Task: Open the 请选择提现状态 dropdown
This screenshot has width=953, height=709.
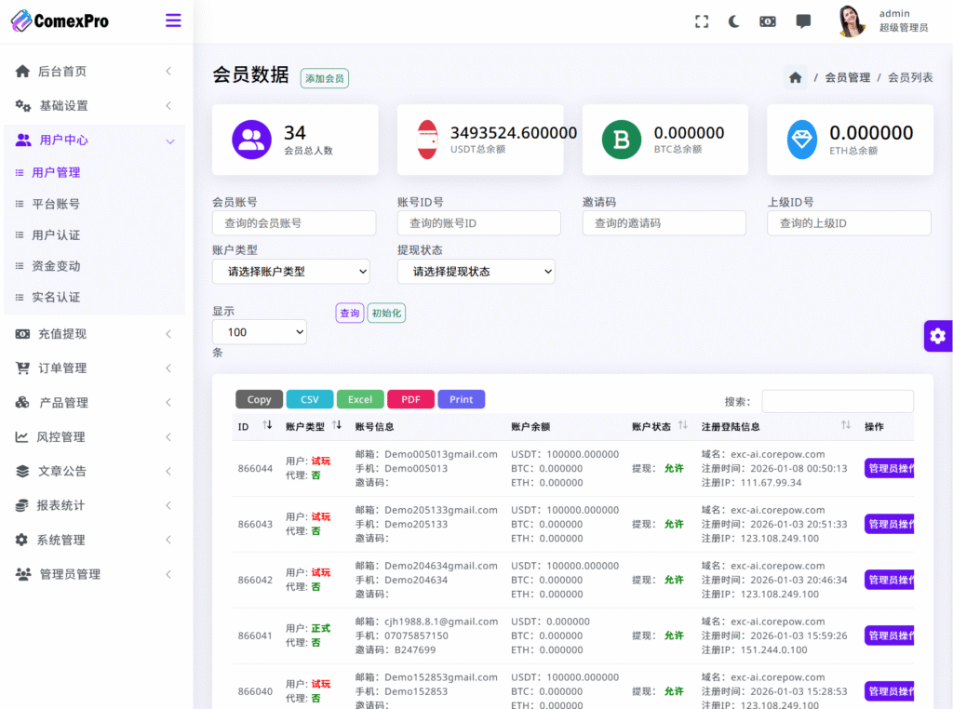Action: coord(476,272)
